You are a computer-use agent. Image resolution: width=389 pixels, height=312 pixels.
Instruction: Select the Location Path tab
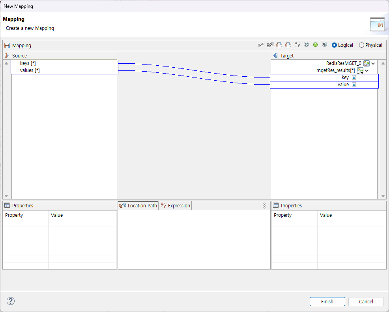141,205
